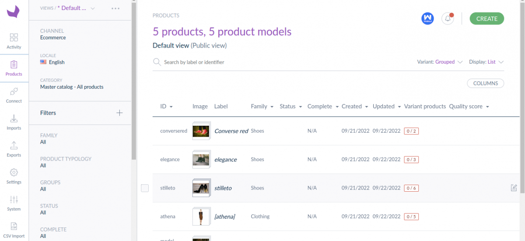Open the Variant Grouped dropdown
This screenshot has height=241, width=525.
click(x=440, y=62)
